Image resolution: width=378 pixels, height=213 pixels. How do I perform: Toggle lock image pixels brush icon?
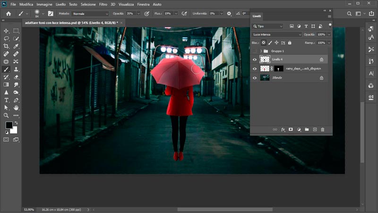[270, 43]
